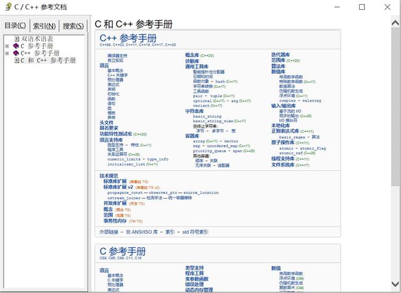Click the vertical scrollbar thumb
The width and height of the screenshot is (401, 293).
pyautogui.click(x=395, y=107)
